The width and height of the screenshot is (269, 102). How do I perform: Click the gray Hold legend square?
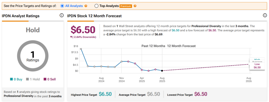(x=27, y=79)
